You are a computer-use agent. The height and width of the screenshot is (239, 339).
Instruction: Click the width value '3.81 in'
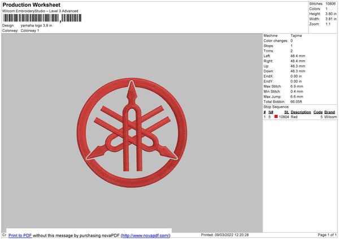[331, 19]
